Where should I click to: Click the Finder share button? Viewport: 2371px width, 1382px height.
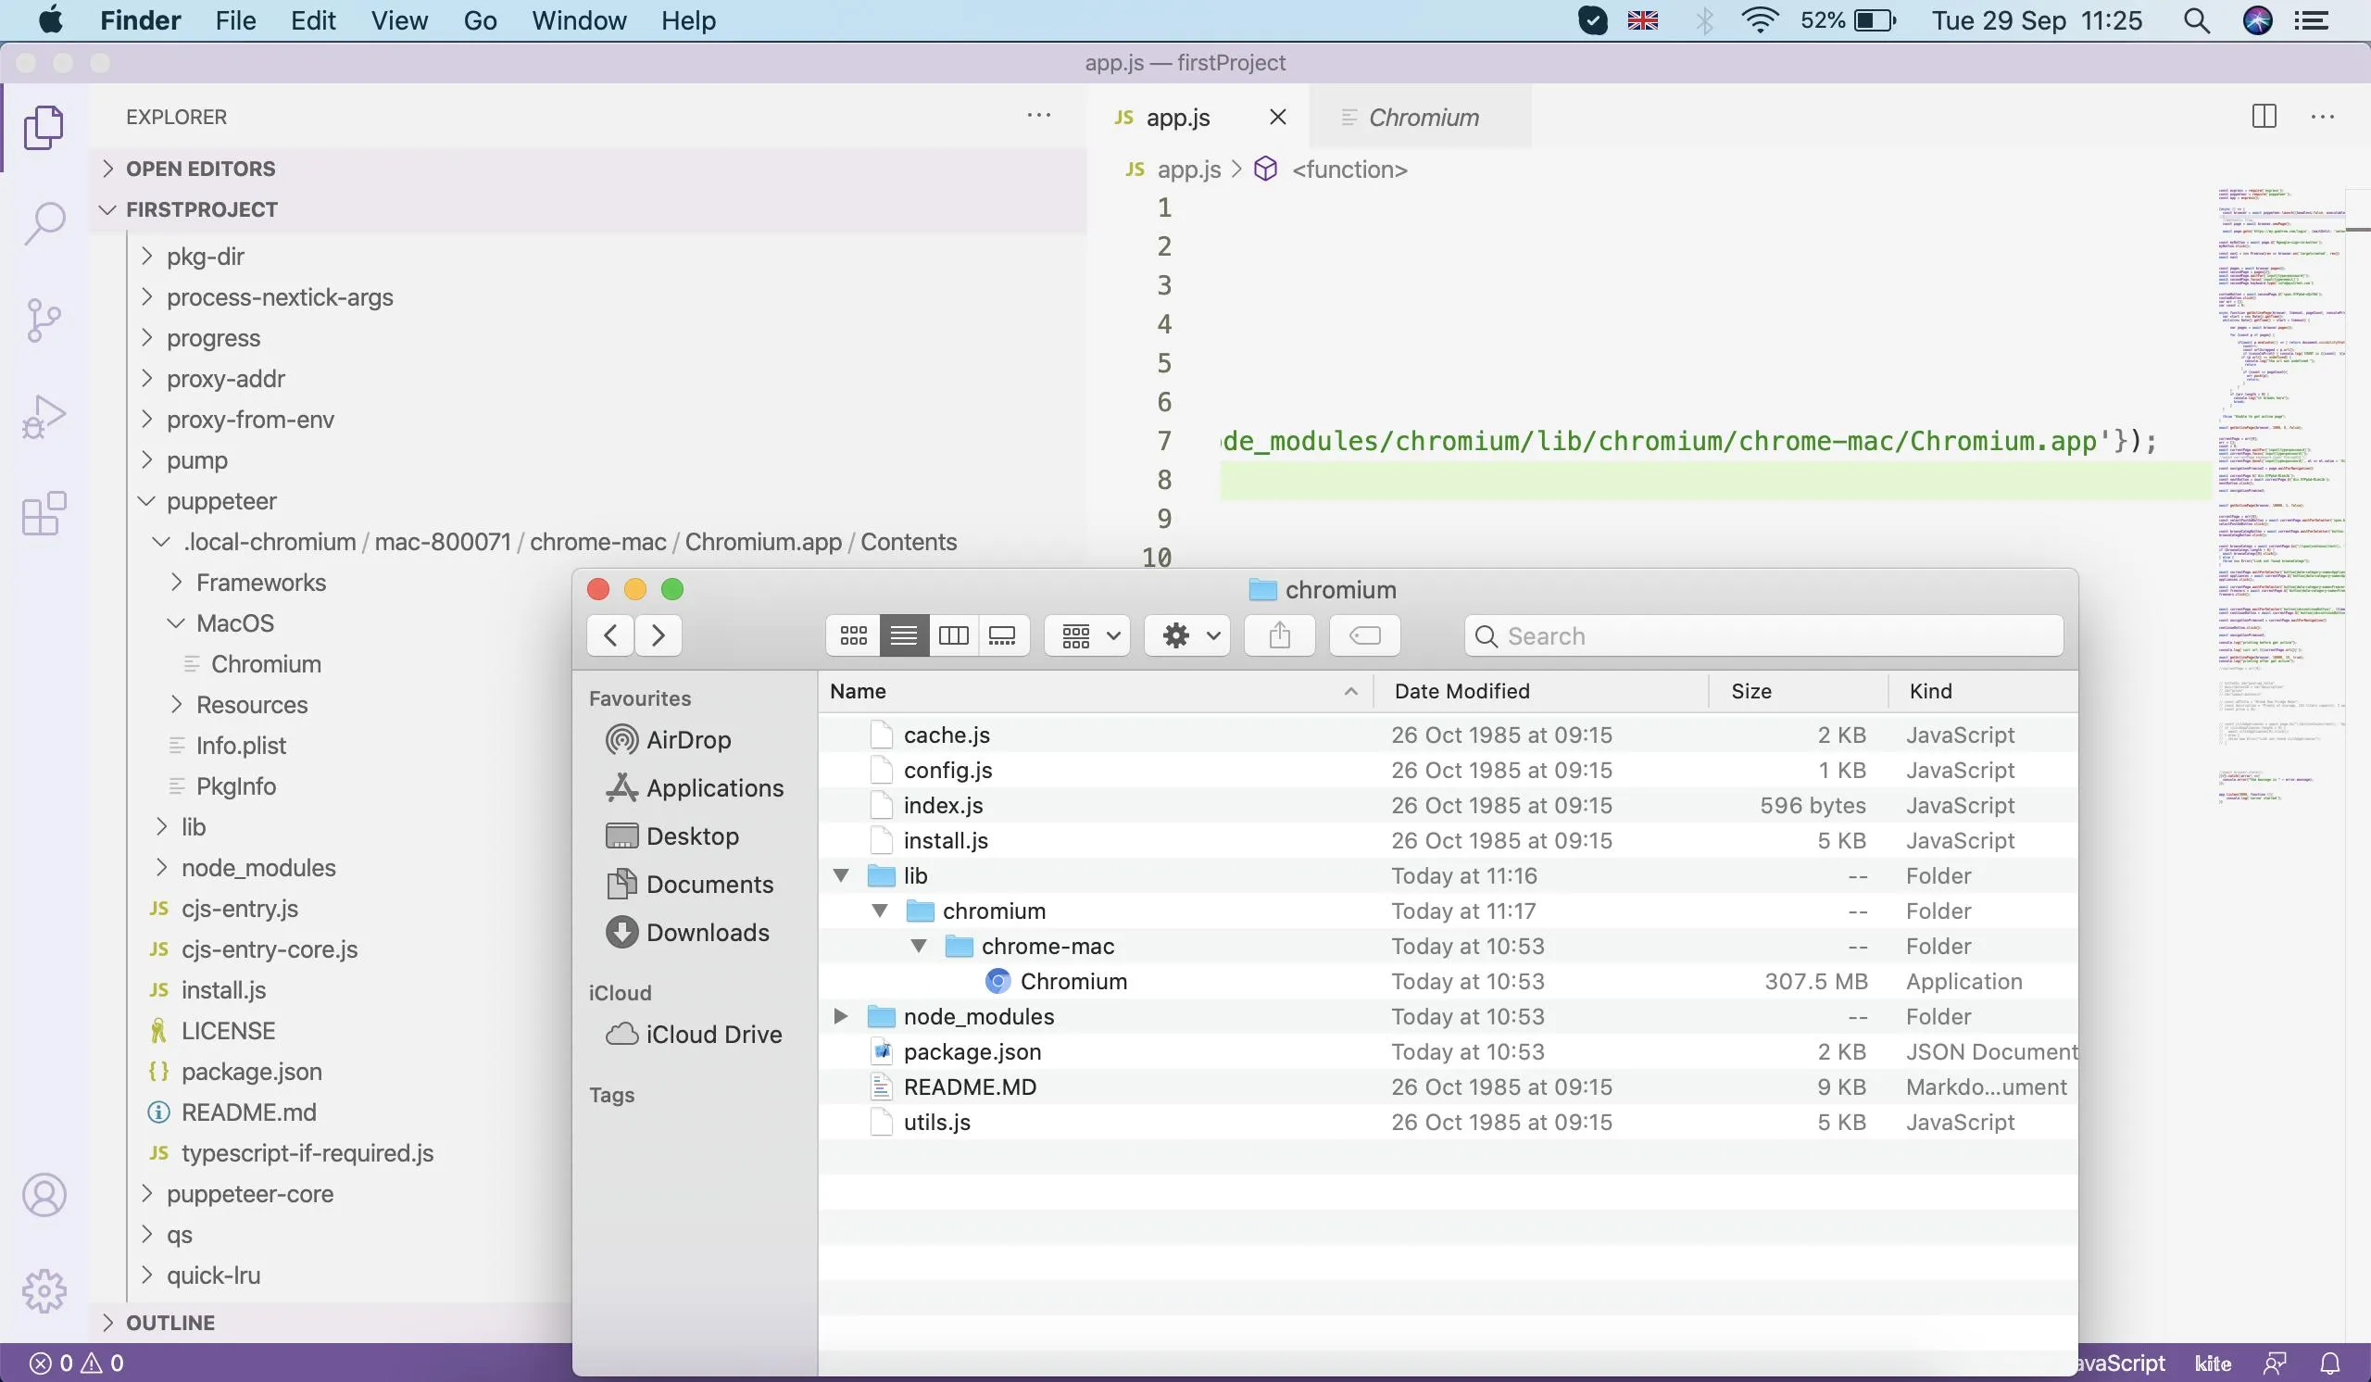(1279, 636)
